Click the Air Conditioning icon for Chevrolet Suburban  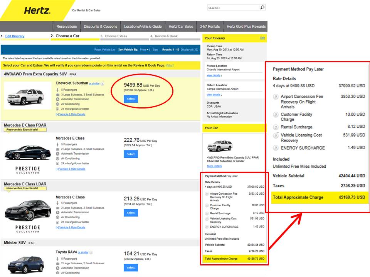tap(57, 104)
